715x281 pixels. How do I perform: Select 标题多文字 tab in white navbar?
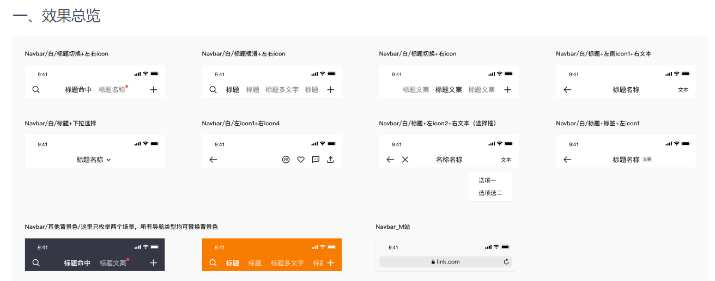(x=282, y=90)
